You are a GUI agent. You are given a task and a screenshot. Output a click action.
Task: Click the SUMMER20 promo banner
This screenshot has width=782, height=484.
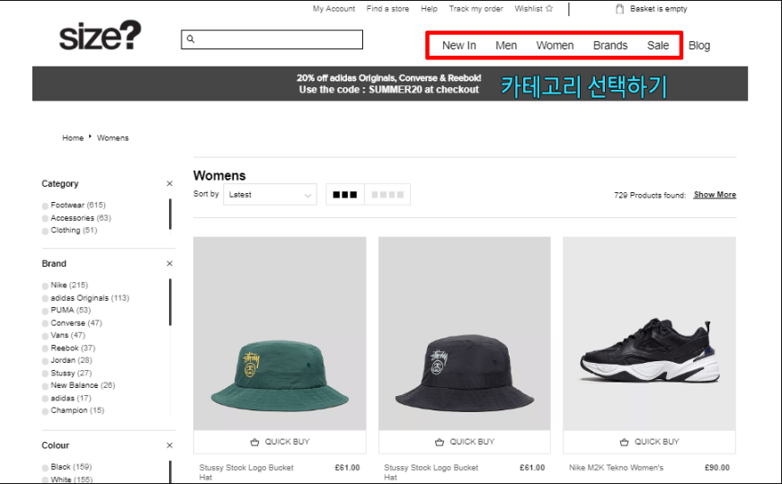pyautogui.click(x=389, y=84)
